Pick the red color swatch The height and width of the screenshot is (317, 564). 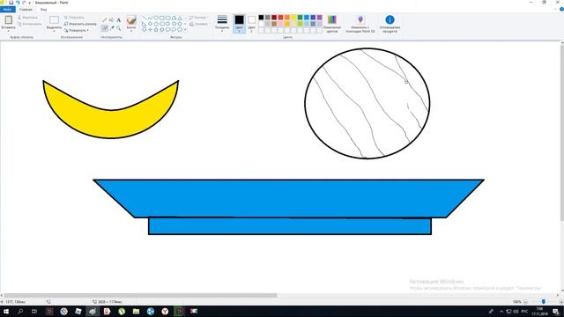click(280, 18)
